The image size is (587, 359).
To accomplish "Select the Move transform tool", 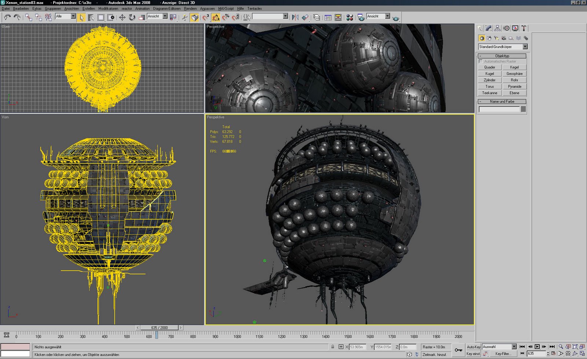I will point(122,17).
